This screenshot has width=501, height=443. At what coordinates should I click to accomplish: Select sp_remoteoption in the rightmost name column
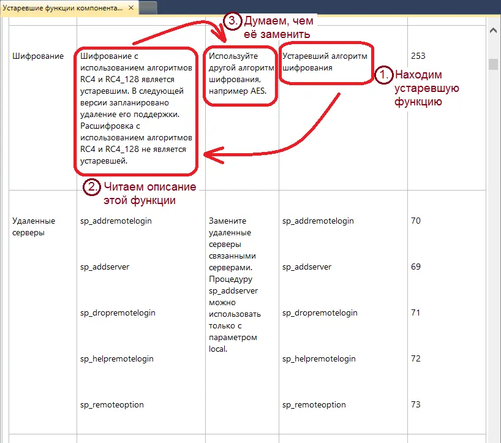[314, 404]
